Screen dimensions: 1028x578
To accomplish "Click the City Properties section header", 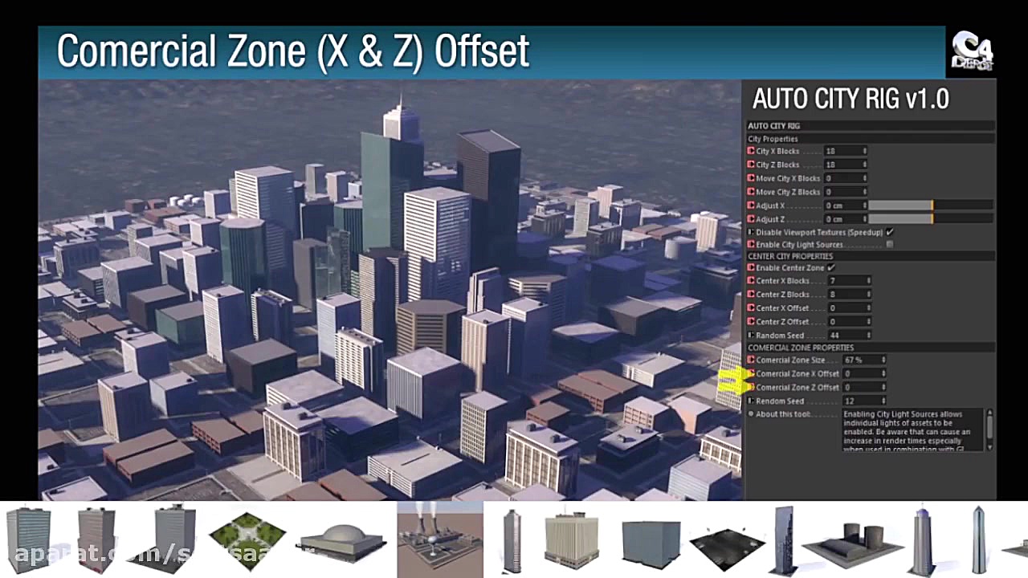I will pyautogui.click(x=871, y=139).
